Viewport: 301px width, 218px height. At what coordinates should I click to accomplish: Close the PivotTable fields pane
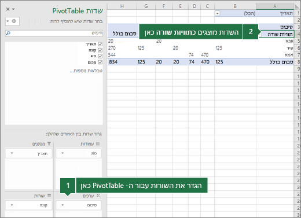8,9
